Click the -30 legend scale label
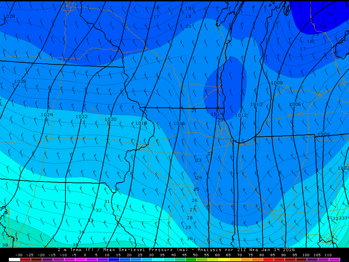The image size is (349, 262). pyautogui.click(x=19, y=255)
